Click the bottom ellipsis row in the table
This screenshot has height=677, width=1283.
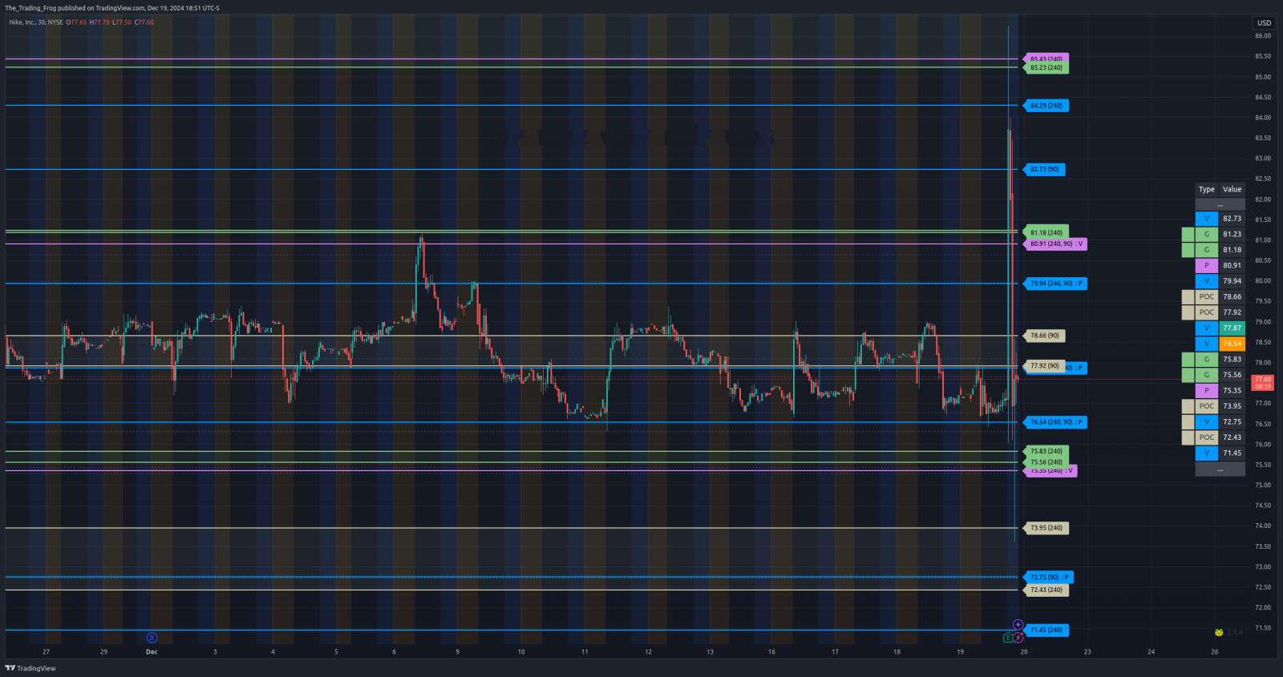pyautogui.click(x=1220, y=469)
